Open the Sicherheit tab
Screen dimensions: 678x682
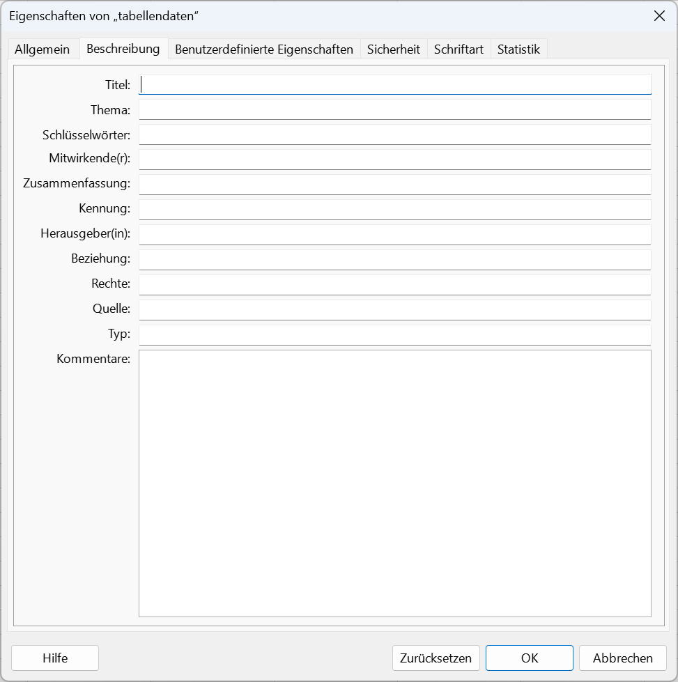(x=394, y=49)
